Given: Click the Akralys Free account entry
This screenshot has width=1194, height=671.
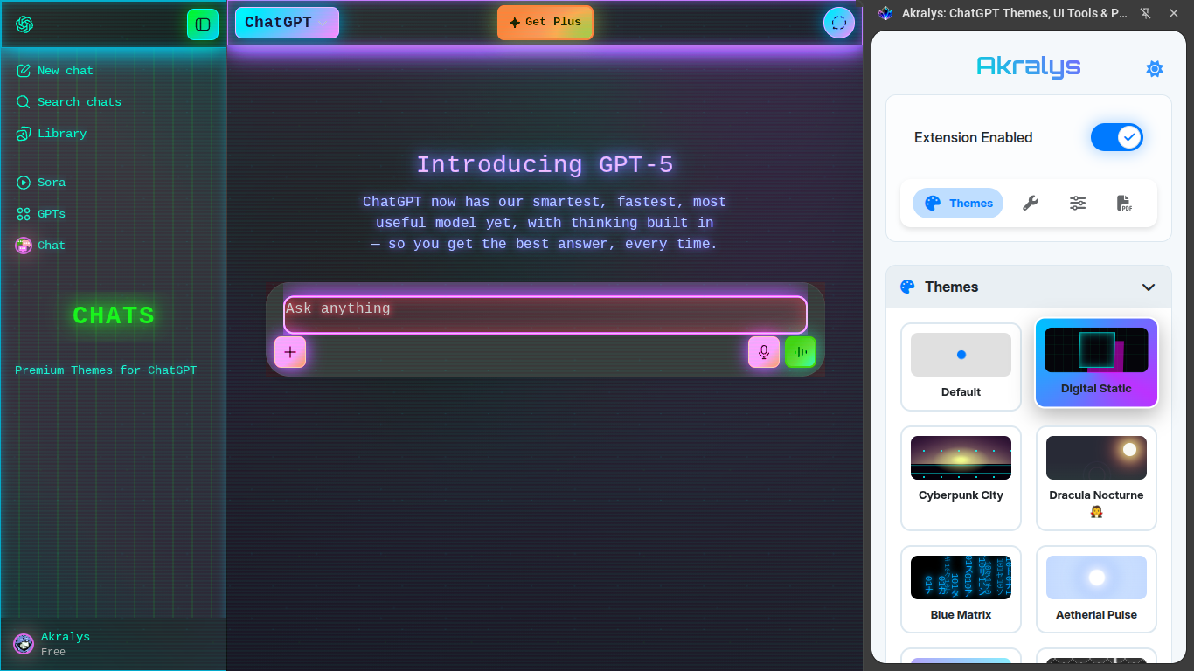Looking at the screenshot, I should pyautogui.click(x=114, y=644).
